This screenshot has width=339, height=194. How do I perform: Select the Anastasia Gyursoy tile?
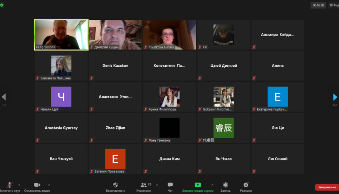tap(61, 128)
